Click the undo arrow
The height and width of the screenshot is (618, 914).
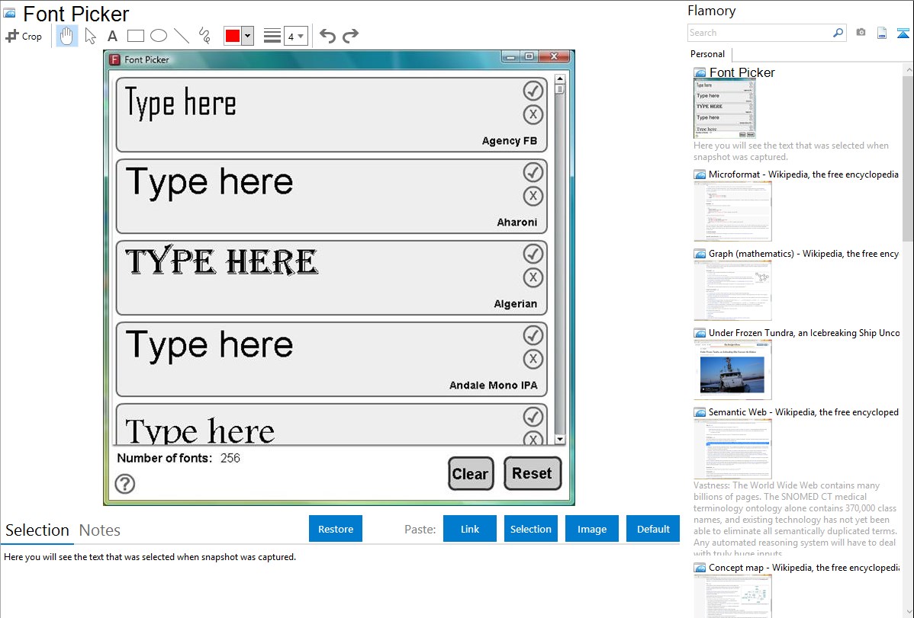click(x=327, y=36)
